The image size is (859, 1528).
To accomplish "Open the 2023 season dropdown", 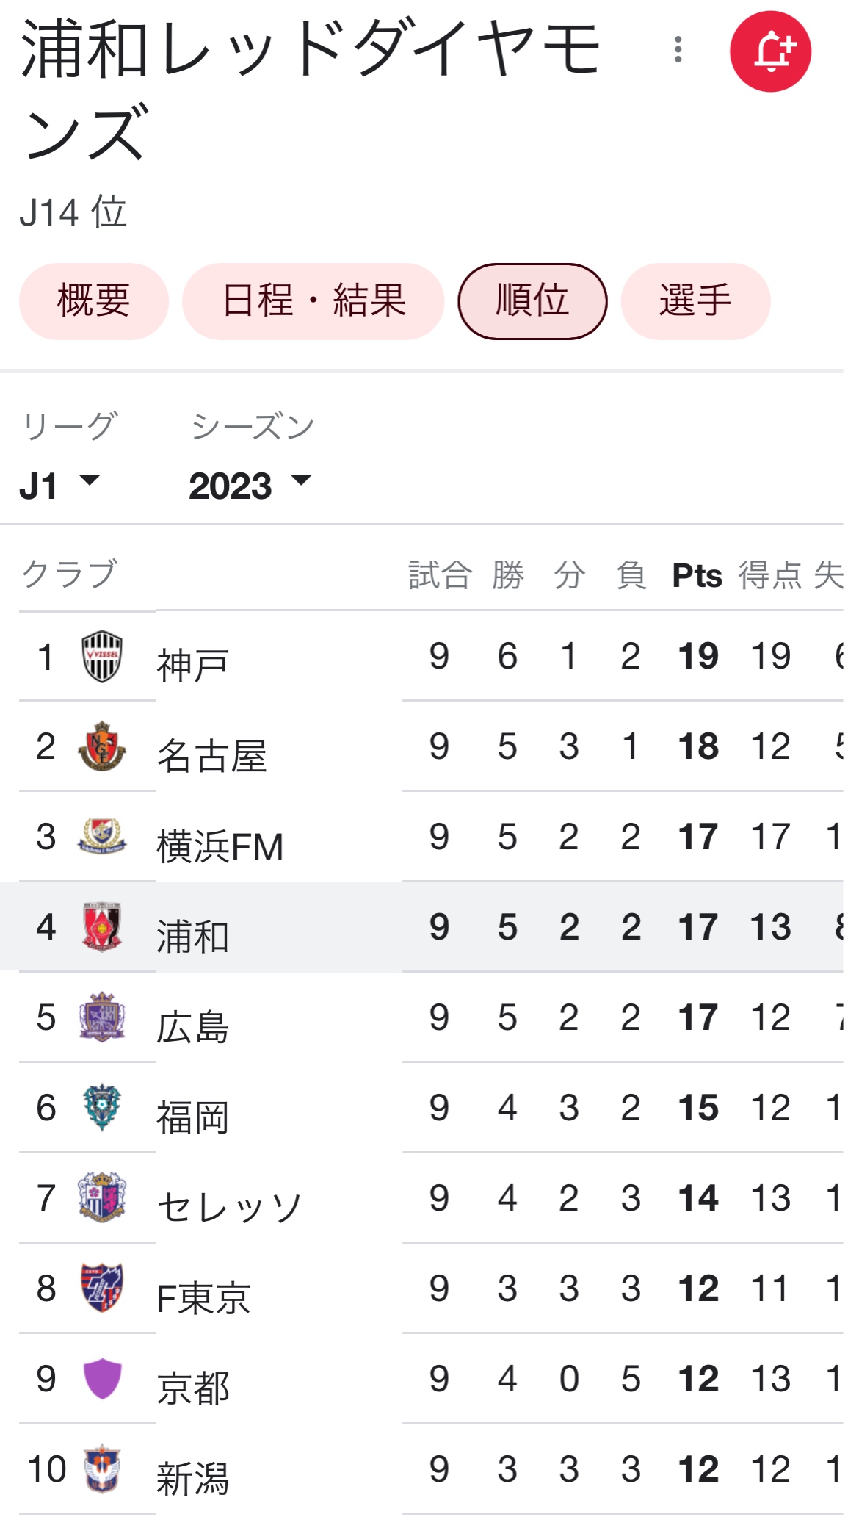I will pyautogui.click(x=250, y=486).
